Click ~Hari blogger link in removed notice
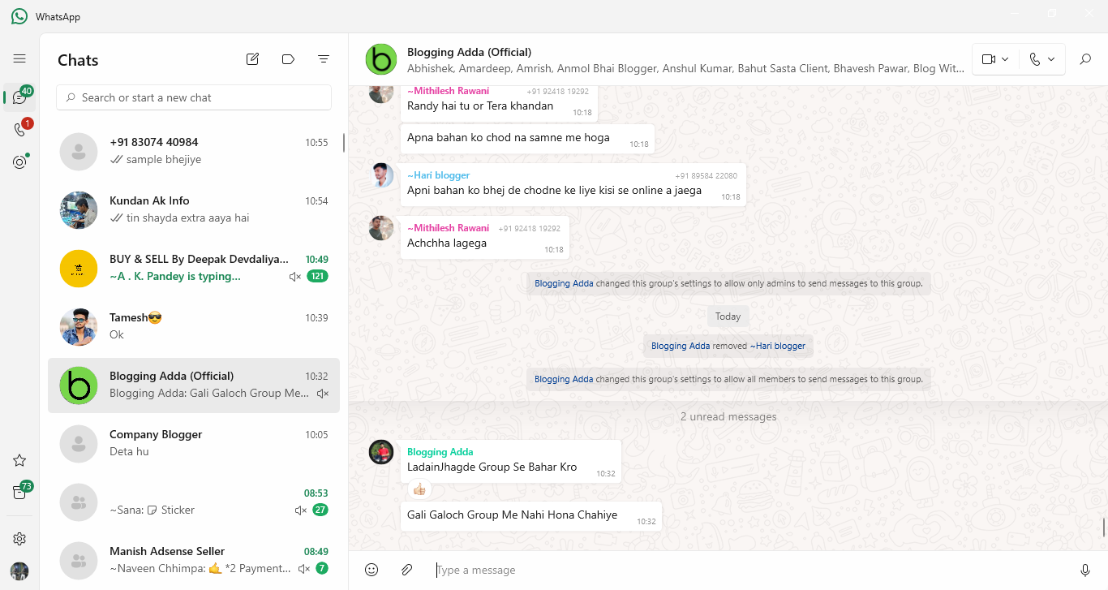This screenshot has height=590, width=1108. click(x=777, y=346)
